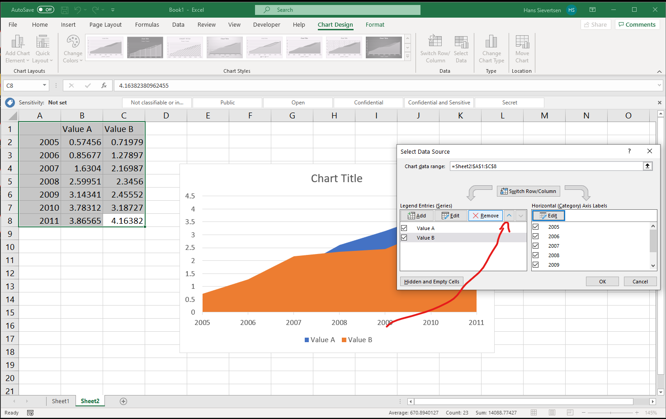The height and width of the screenshot is (419, 666).
Task: Open the Page Layout tab
Action: [105, 24]
